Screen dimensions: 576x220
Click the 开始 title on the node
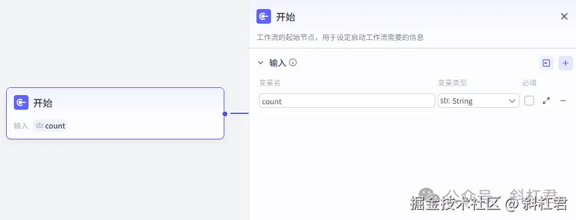pos(42,103)
